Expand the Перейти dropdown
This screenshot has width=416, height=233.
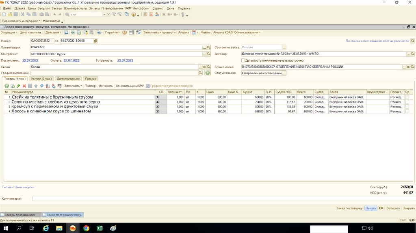[112, 32]
